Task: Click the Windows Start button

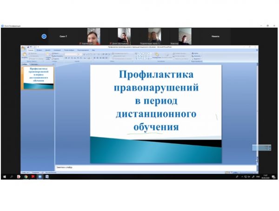Action: pos(4,177)
